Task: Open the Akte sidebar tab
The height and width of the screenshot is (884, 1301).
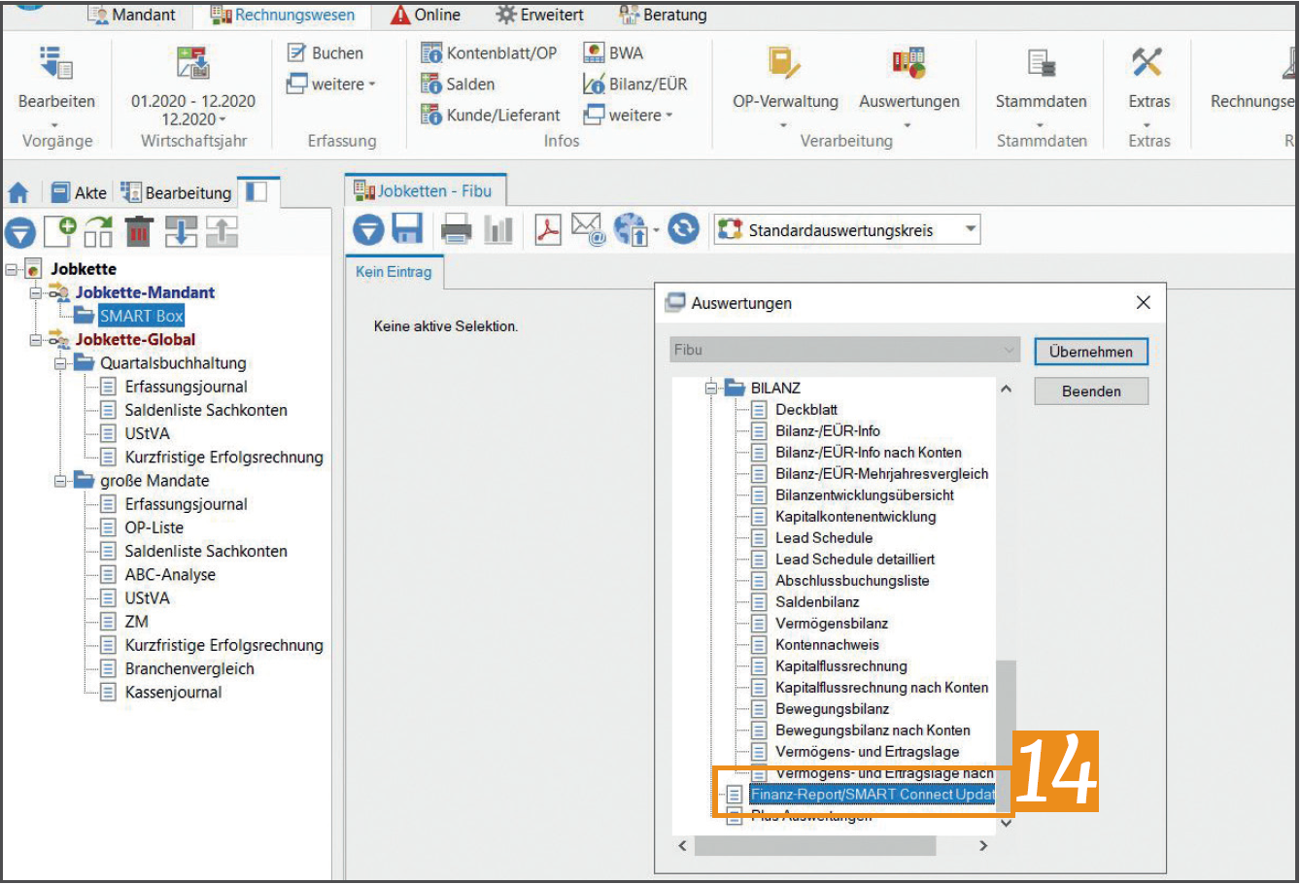Action: tap(80, 192)
